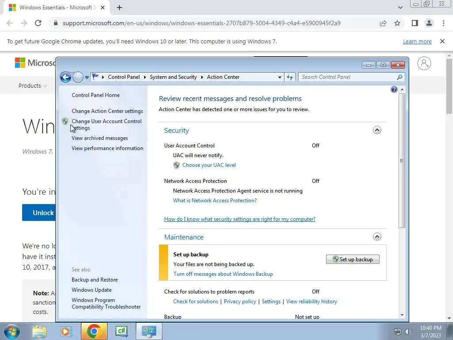
Task: Open Change User Account Control settings
Action: [x=107, y=124]
